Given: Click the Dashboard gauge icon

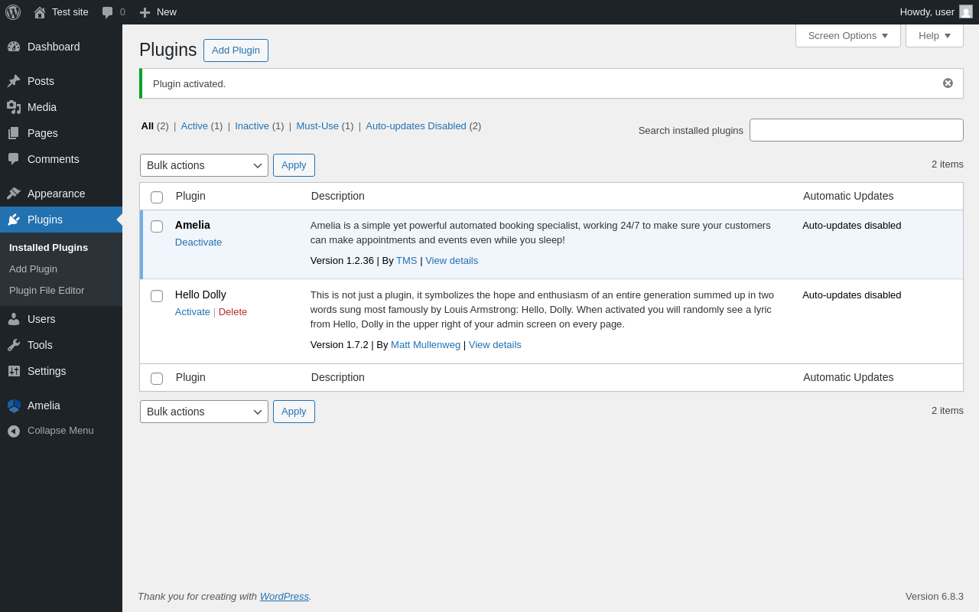Looking at the screenshot, I should coord(14,47).
